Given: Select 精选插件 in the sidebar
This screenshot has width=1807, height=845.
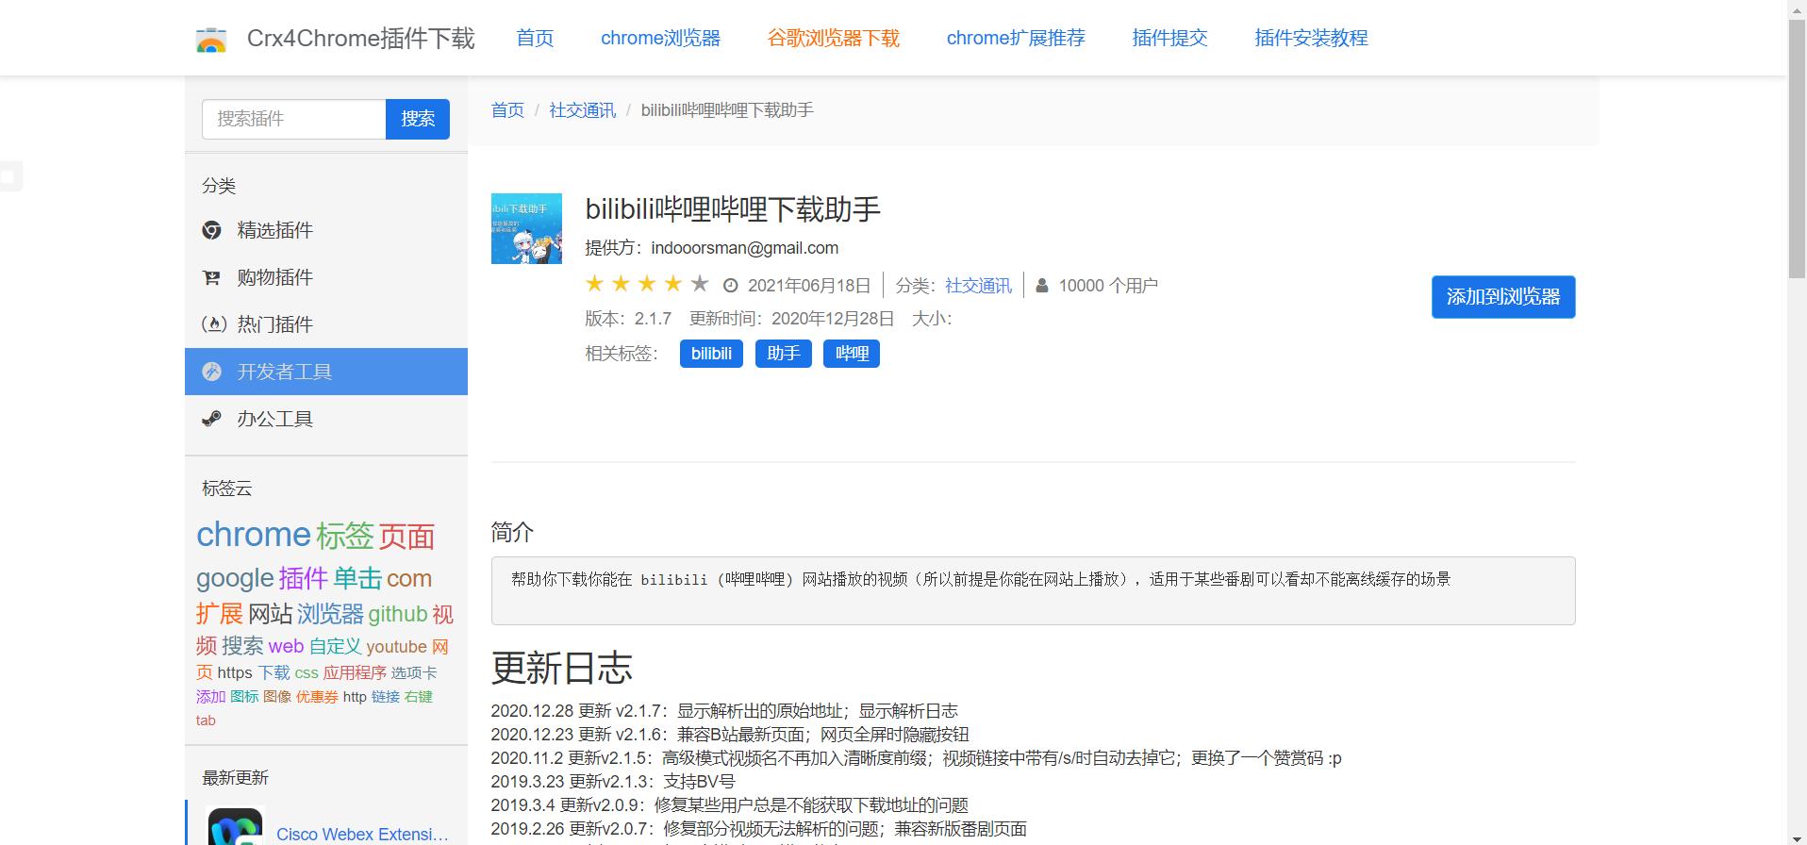Looking at the screenshot, I should [x=326, y=230].
